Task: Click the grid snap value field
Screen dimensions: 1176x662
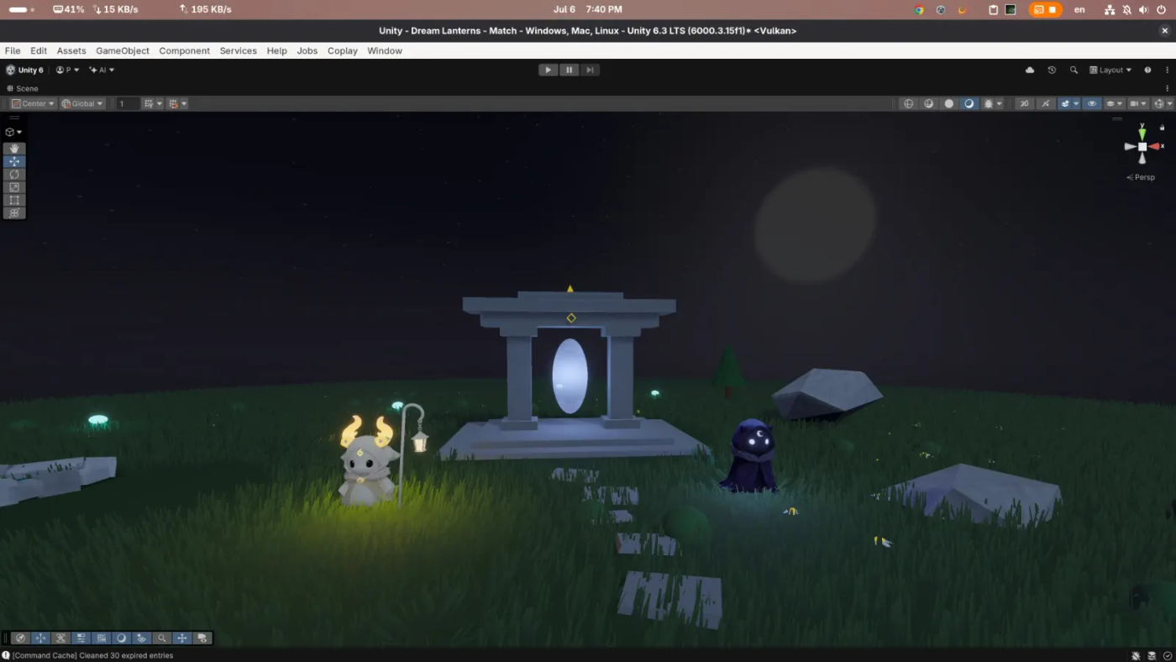Action: click(128, 103)
